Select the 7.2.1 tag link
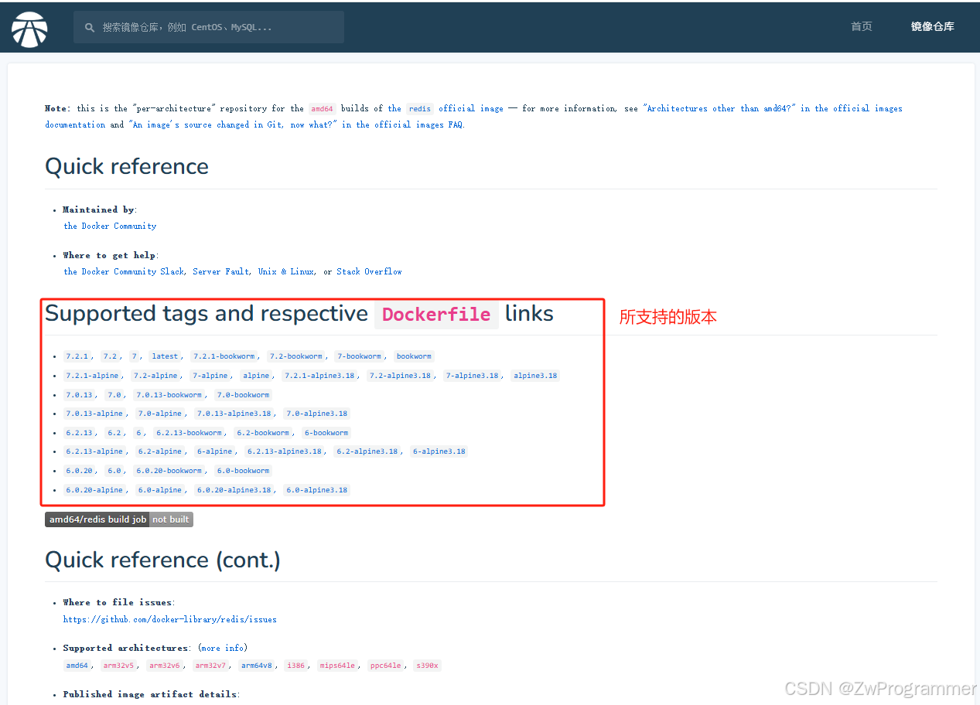This screenshot has height=705, width=980. point(77,356)
